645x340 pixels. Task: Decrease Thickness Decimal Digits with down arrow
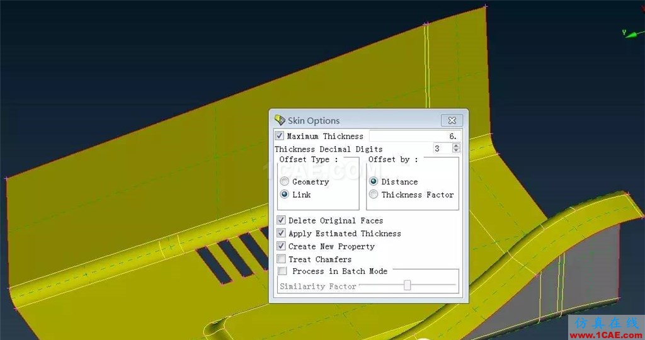[456, 151]
